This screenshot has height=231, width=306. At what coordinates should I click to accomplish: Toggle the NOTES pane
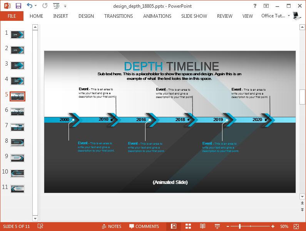pos(112,226)
